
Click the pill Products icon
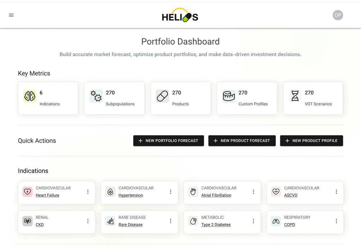point(162,96)
